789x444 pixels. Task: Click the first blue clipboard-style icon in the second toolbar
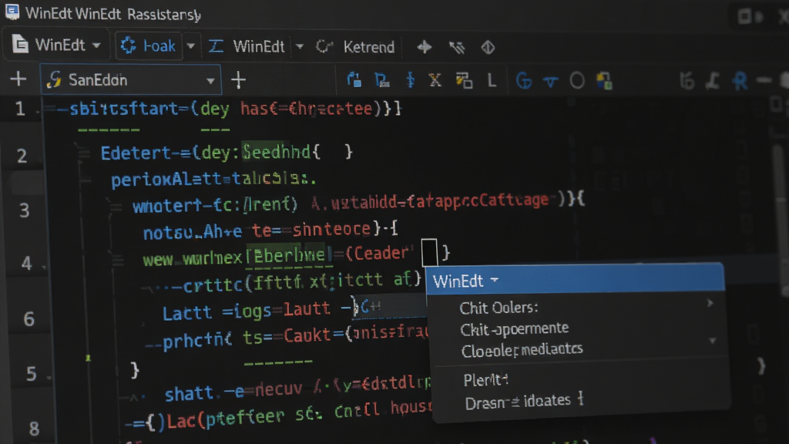[354, 80]
